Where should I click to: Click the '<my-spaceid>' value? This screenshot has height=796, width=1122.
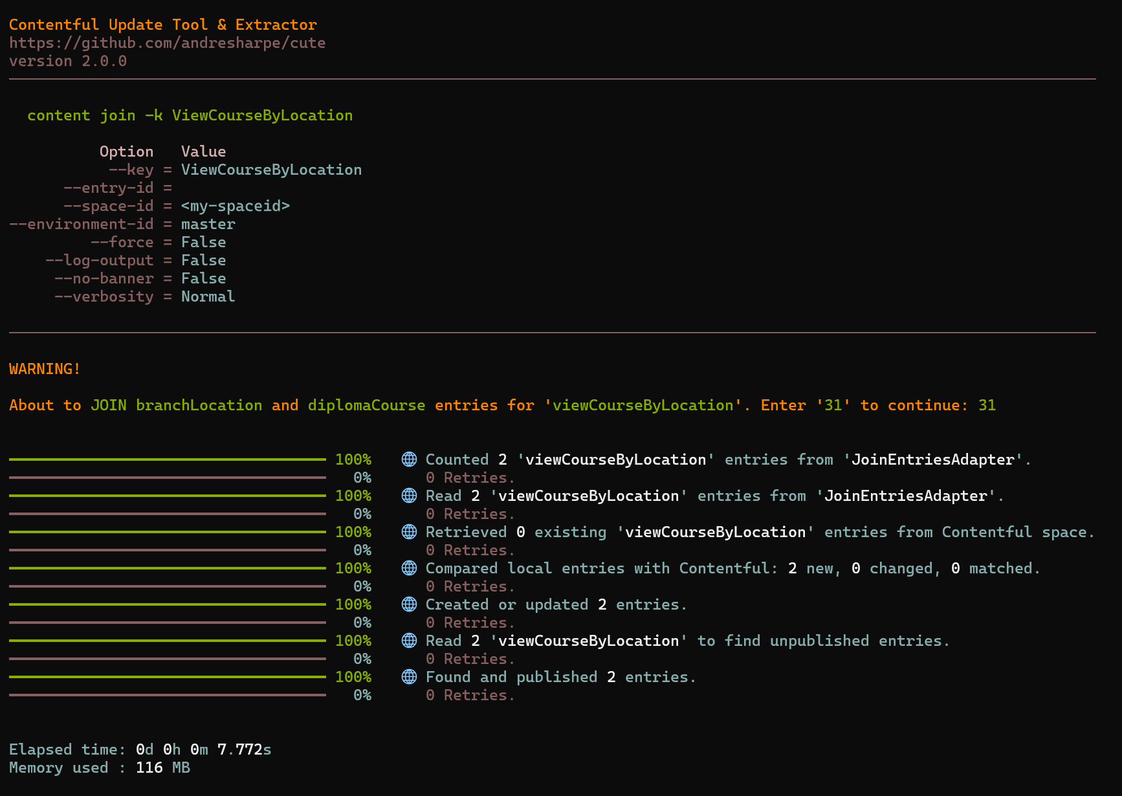click(x=236, y=206)
